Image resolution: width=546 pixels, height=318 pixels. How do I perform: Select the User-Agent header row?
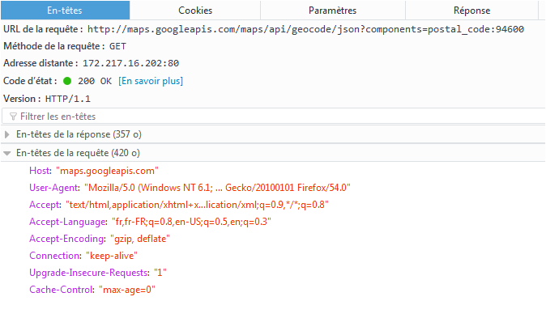click(x=190, y=188)
